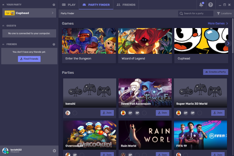Click Search for a party field
The image size is (234, 156).
195,13
